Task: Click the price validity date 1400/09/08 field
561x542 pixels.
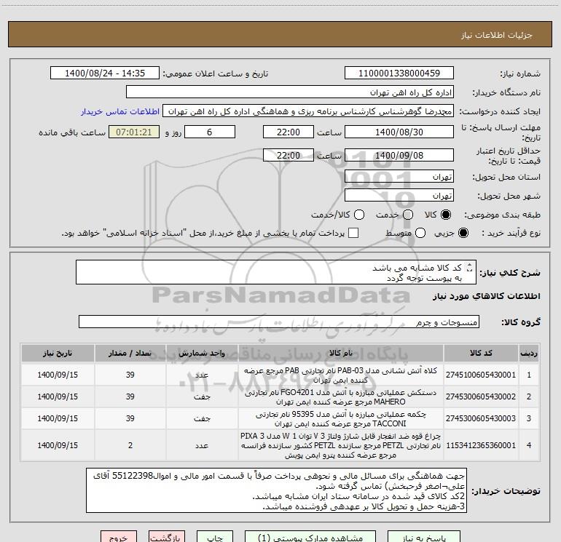Action: point(399,155)
